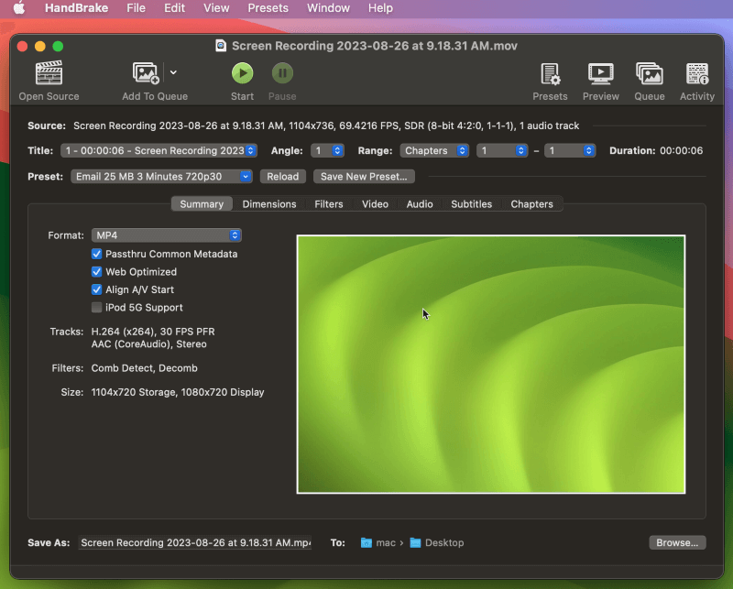733x589 pixels.
Task: Uncheck Passthru Common Metadata
Action: tap(97, 254)
